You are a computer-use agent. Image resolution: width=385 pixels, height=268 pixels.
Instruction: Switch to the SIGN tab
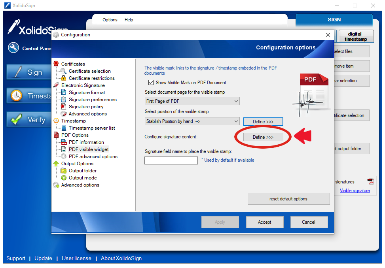tap(334, 20)
